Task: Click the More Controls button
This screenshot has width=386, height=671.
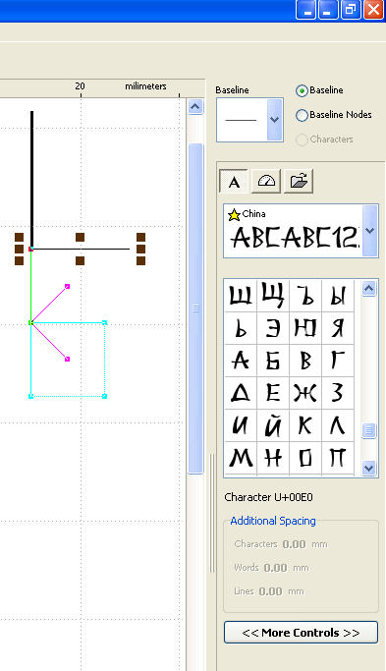Action: pyautogui.click(x=301, y=633)
